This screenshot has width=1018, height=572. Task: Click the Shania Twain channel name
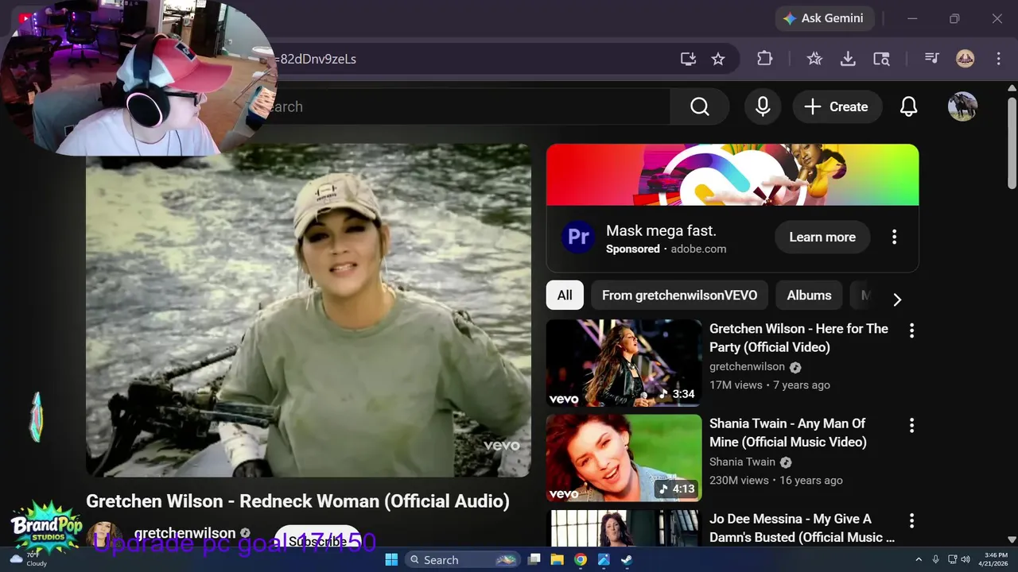(x=742, y=462)
